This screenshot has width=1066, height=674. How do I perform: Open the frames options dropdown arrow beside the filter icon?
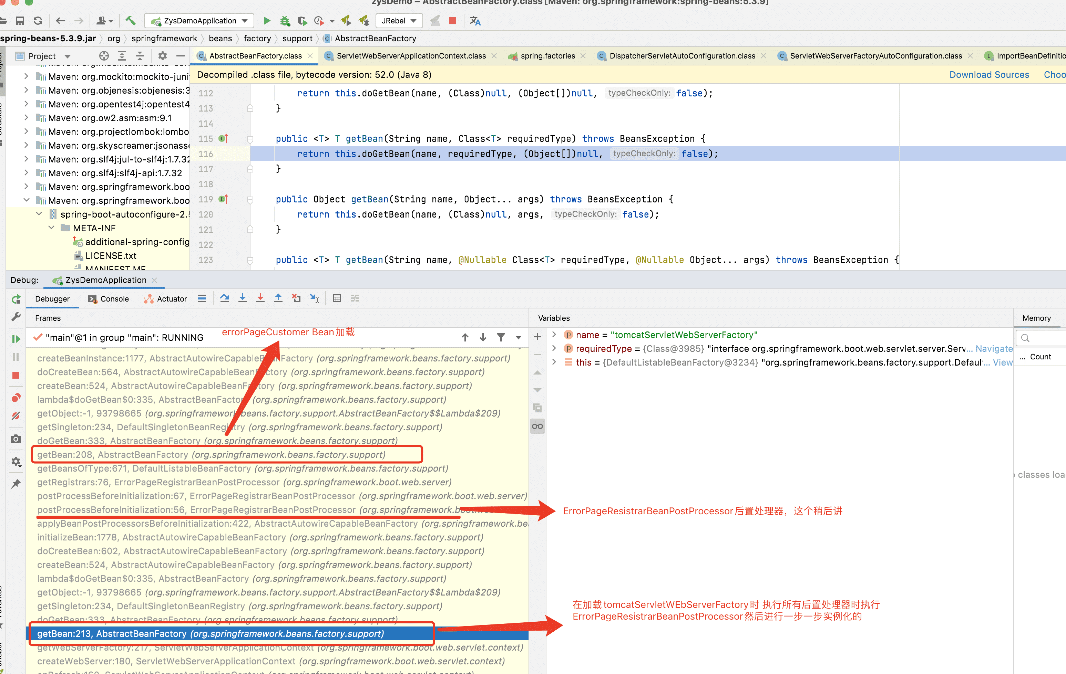coord(519,338)
